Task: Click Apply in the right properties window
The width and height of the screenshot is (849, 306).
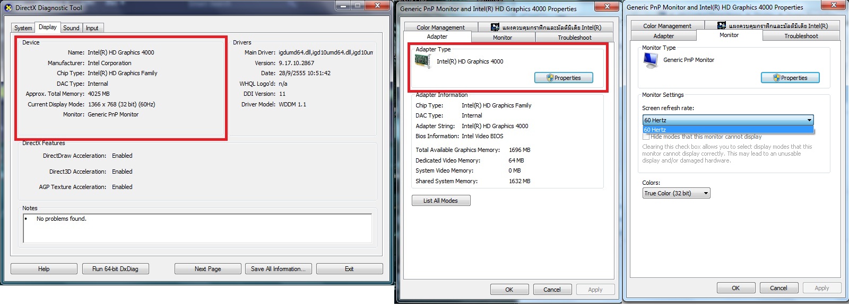Action: pos(822,288)
